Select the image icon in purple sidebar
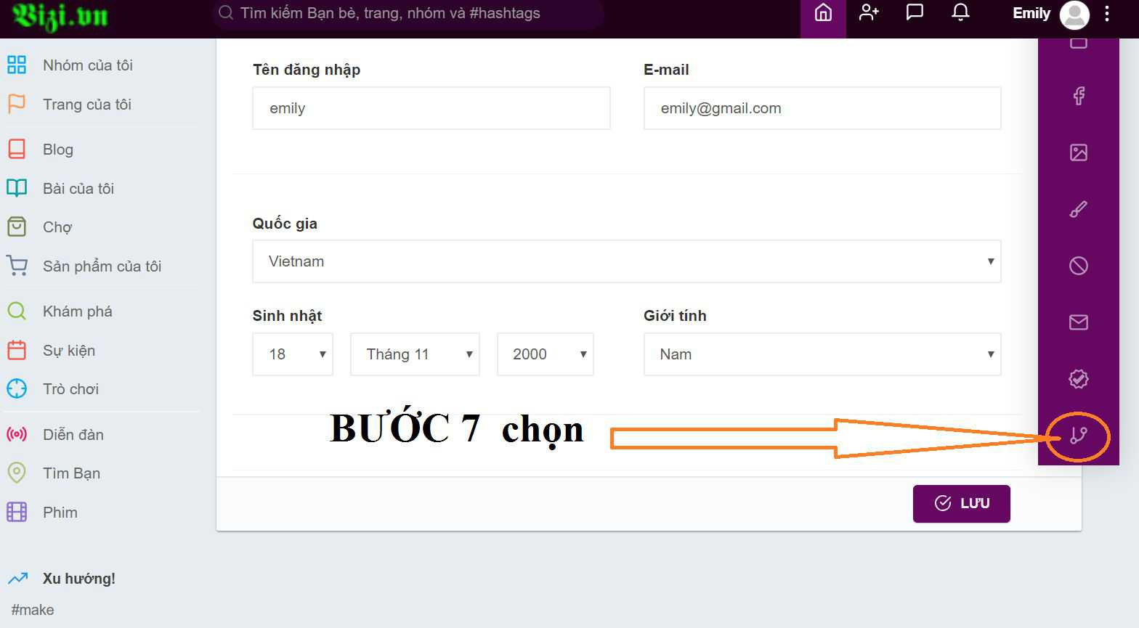Screen dimensions: 1139x628 coord(1079,152)
